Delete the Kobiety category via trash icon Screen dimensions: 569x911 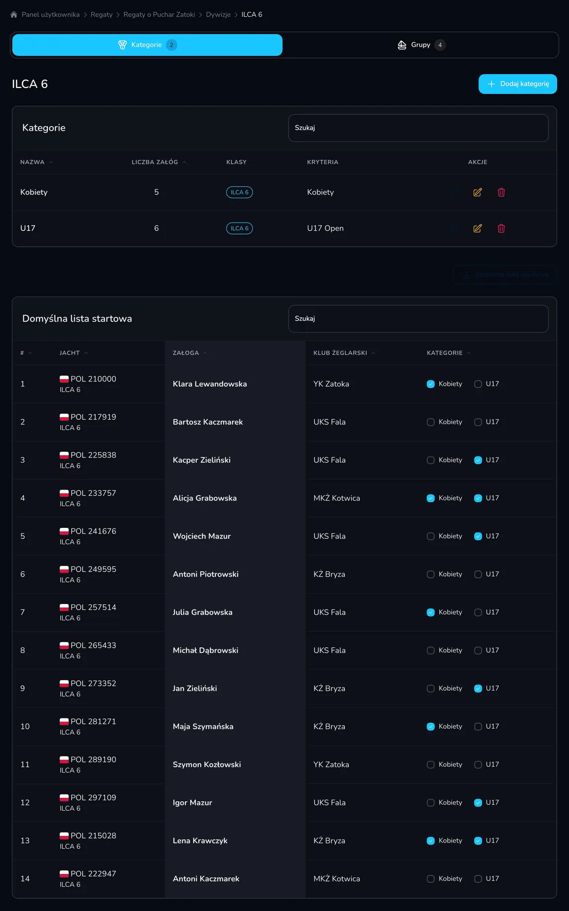(501, 192)
